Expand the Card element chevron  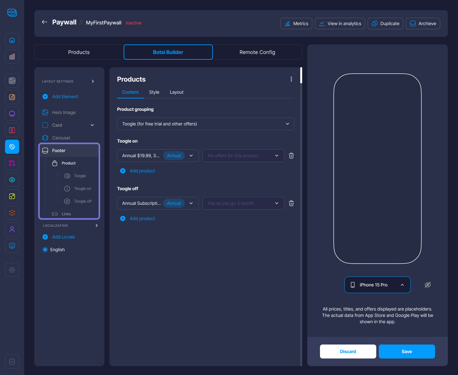(x=92, y=125)
